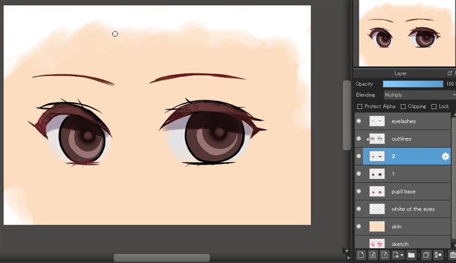456x263 pixels.
Task: Click the canvas horizontal scrollbar thumb
Action: (162, 258)
